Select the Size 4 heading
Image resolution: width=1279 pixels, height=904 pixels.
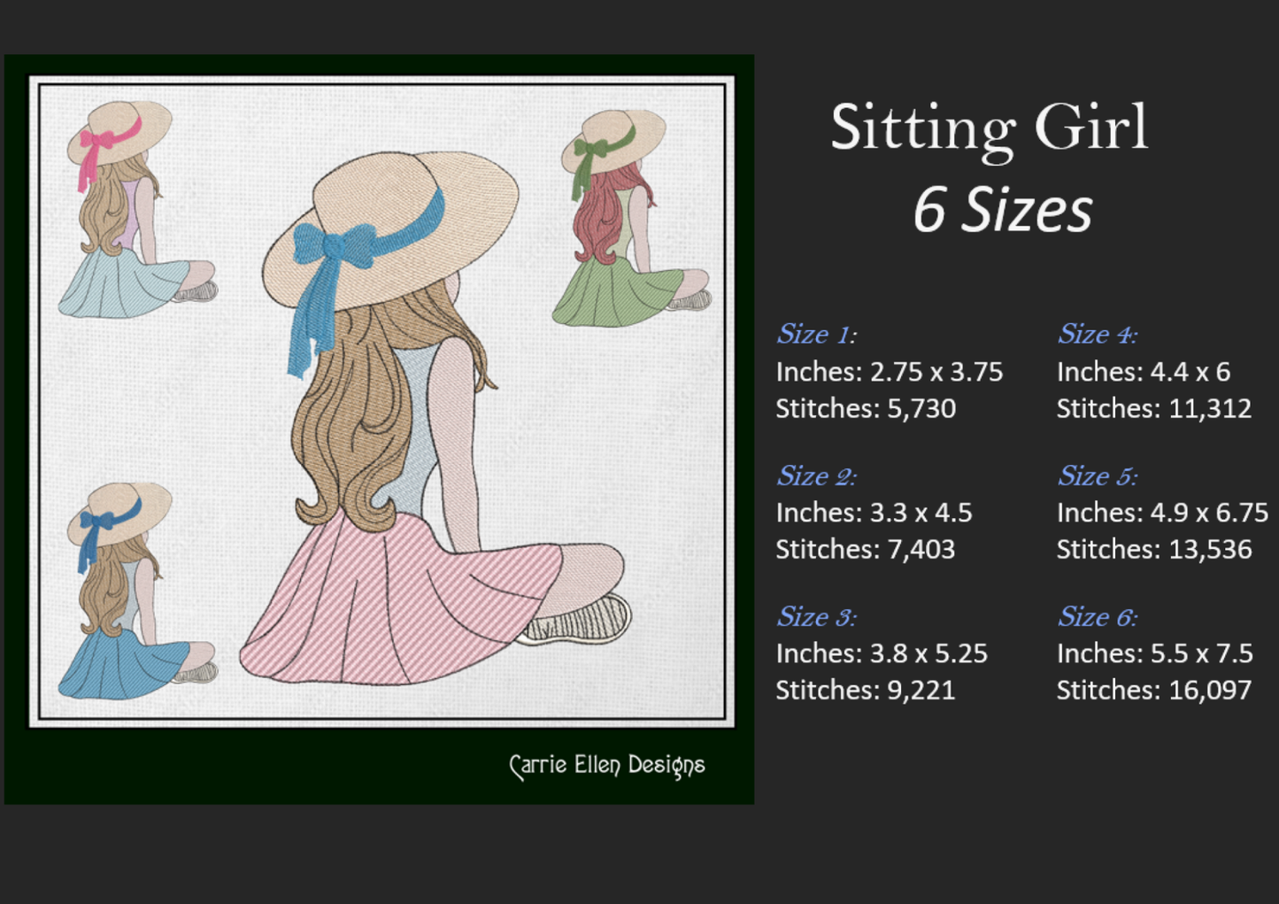point(1097,335)
